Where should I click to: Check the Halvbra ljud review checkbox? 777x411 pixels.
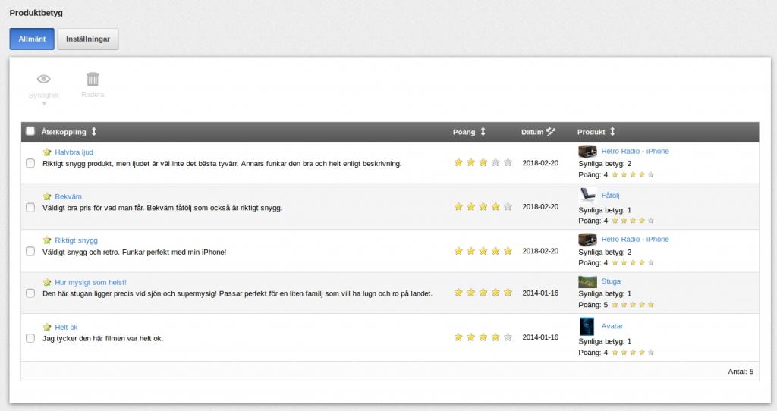(x=30, y=163)
